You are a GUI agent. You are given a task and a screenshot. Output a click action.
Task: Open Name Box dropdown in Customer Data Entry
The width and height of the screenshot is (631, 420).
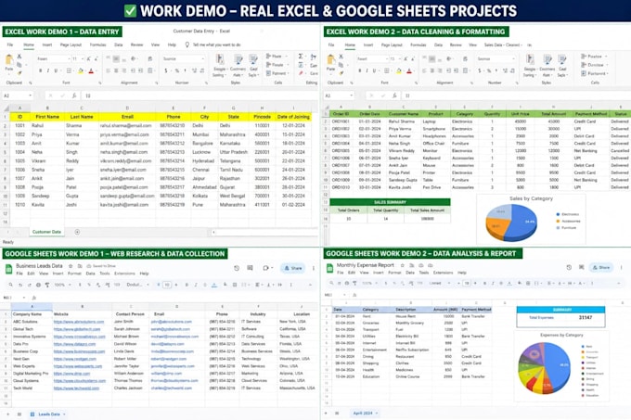pos(31,95)
